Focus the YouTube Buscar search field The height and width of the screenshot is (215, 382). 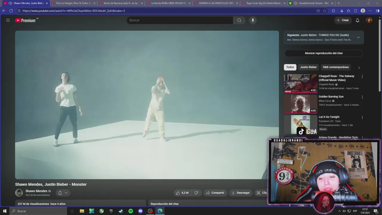(x=180, y=20)
